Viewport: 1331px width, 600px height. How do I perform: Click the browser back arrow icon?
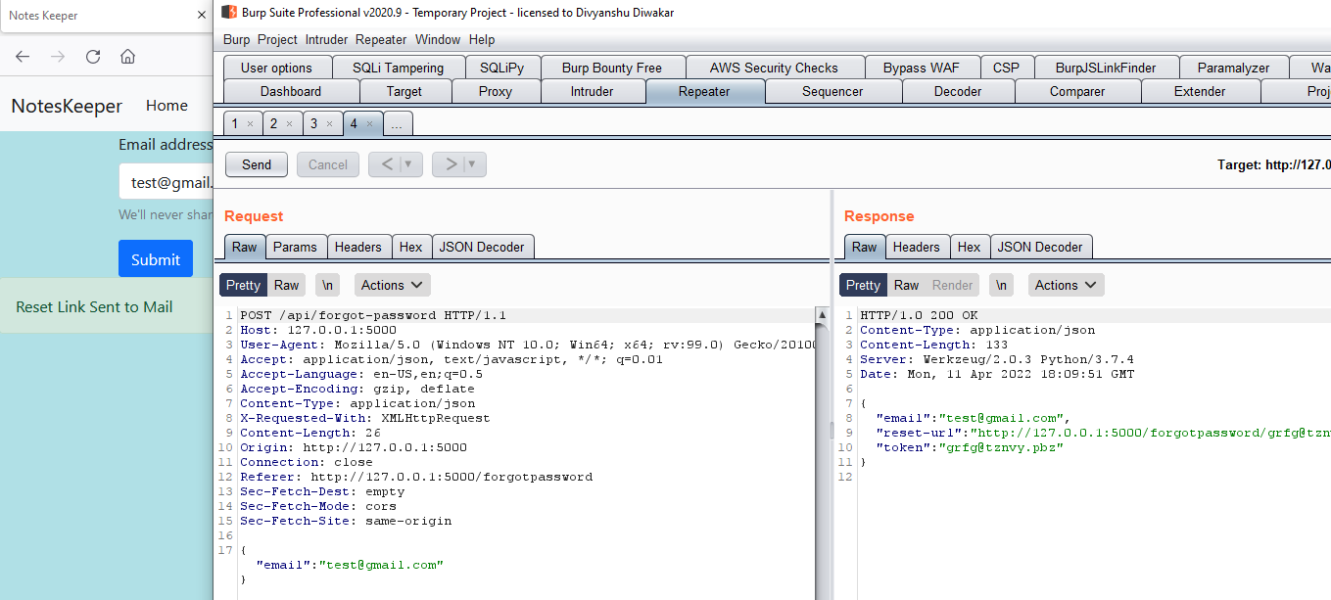click(23, 56)
